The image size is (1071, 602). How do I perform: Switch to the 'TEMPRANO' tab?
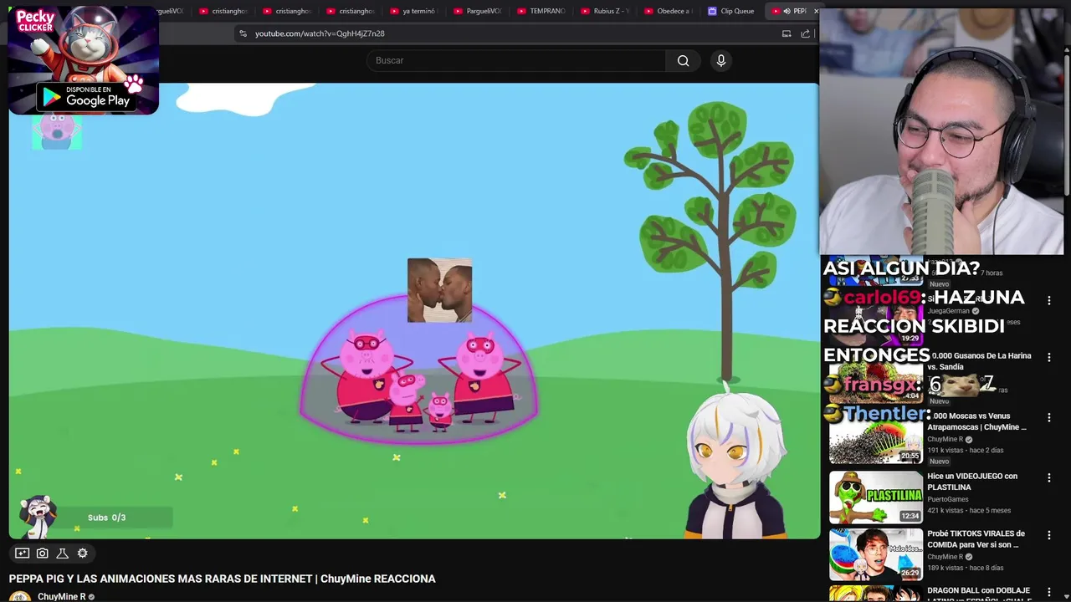coord(541,11)
